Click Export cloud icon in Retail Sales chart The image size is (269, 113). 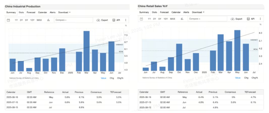click(232, 19)
